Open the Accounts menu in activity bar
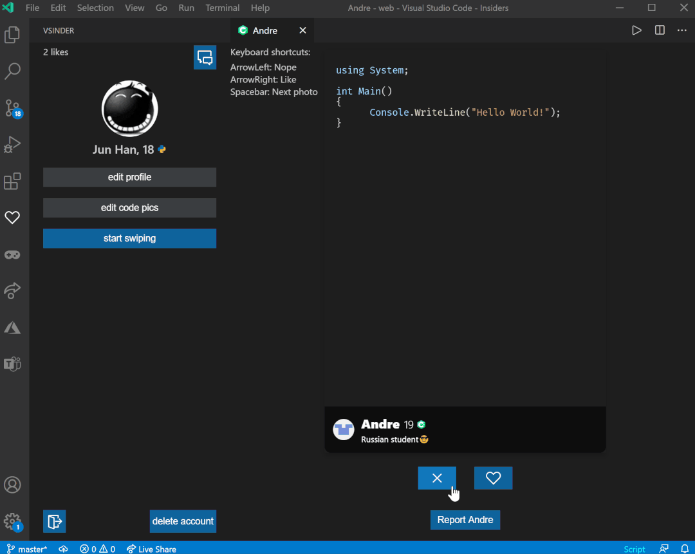The width and height of the screenshot is (695, 554). [12, 485]
